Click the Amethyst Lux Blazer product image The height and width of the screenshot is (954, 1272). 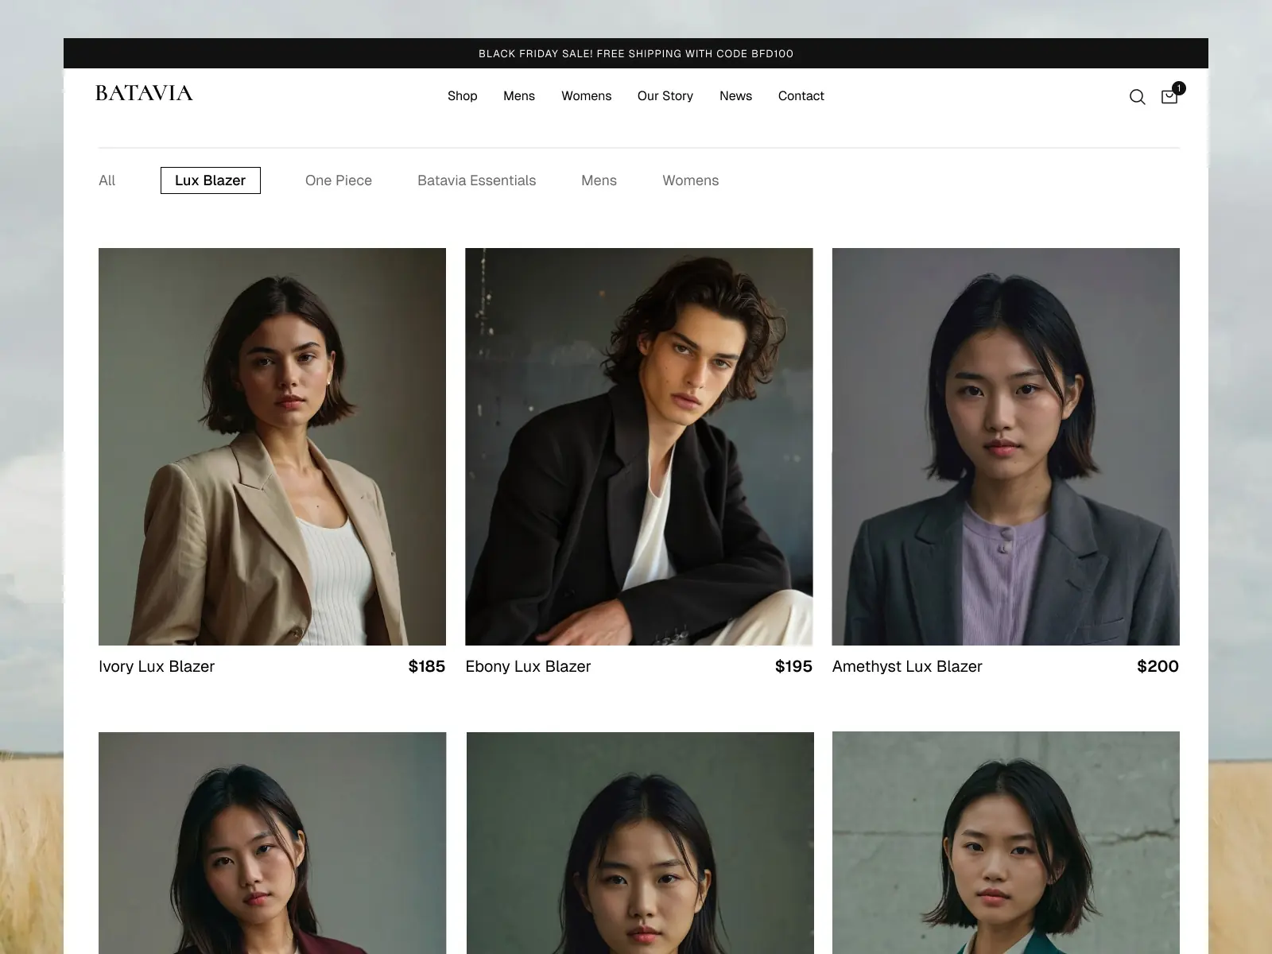click(1006, 445)
